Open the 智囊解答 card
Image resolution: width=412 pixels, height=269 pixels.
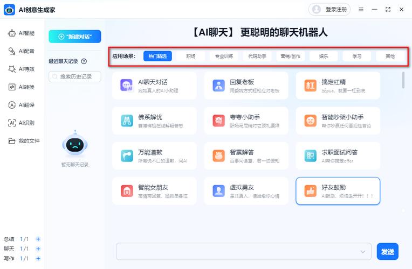pyautogui.click(x=246, y=156)
